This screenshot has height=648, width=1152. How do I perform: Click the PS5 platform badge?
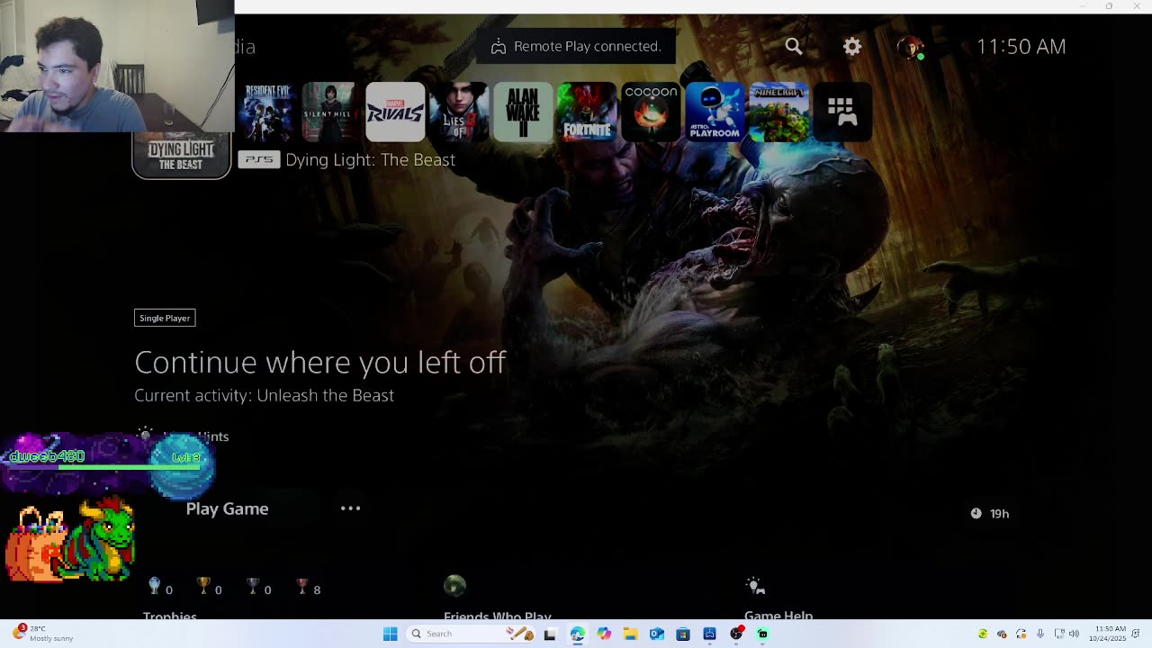258,159
